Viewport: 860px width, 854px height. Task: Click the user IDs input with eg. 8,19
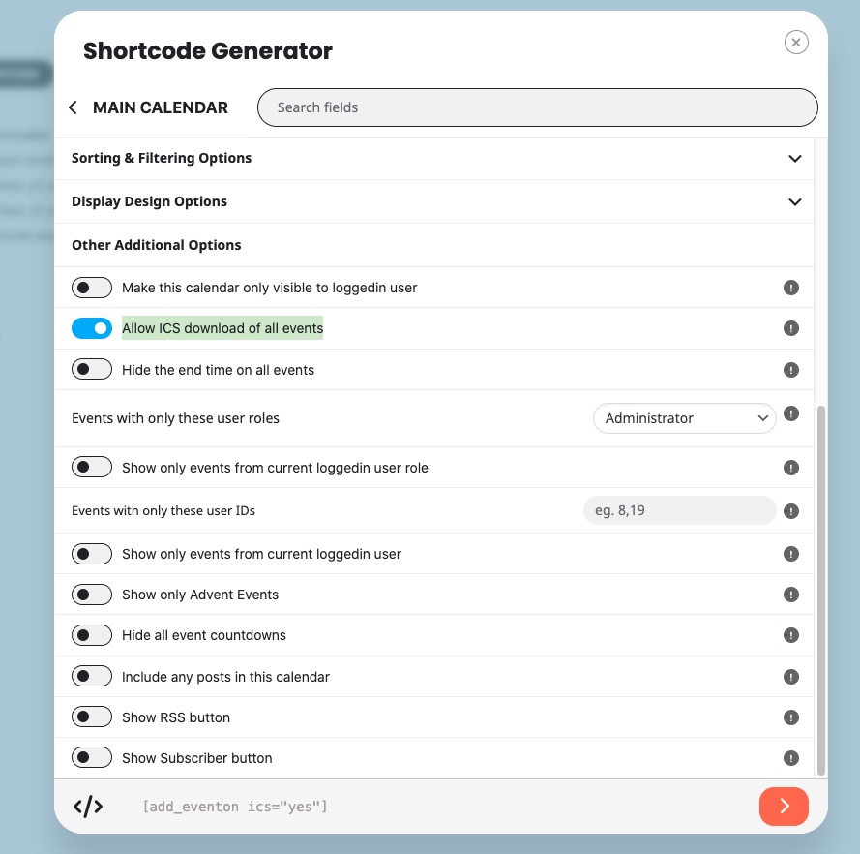(679, 510)
